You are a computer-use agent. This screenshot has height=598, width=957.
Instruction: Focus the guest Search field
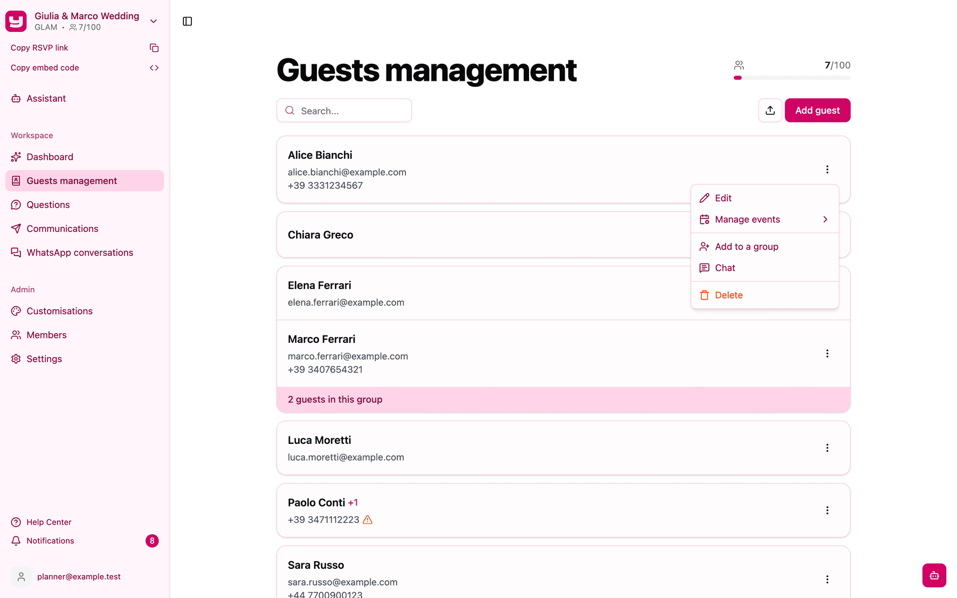(344, 111)
